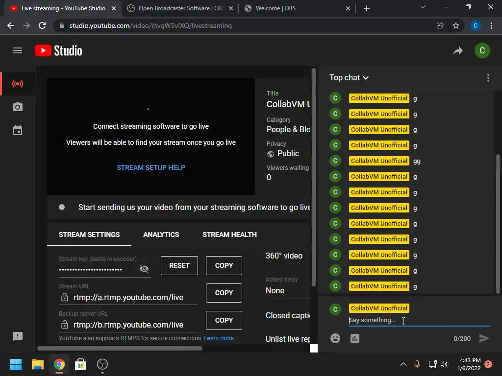Screen dimensions: 502x376
Task: Click the stream settings horizontal scrollbar
Action: (120, 349)
